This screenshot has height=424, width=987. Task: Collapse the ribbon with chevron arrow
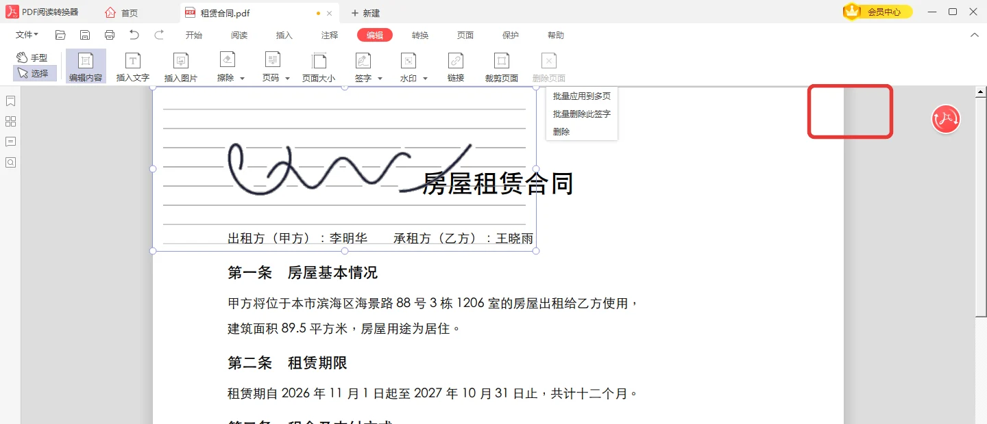coord(975,35)
